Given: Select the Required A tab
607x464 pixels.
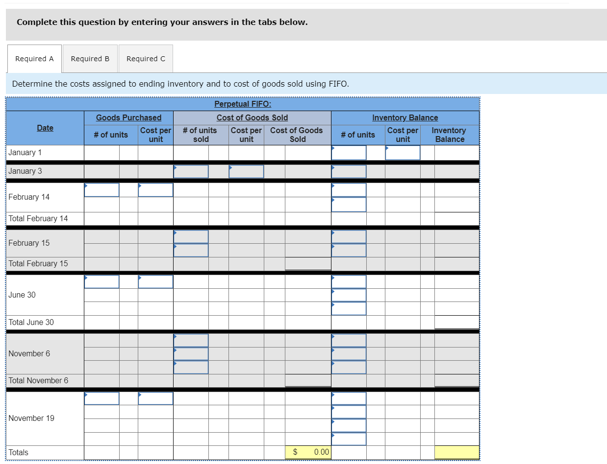Looking at the screenshot, I should point(34,58).
